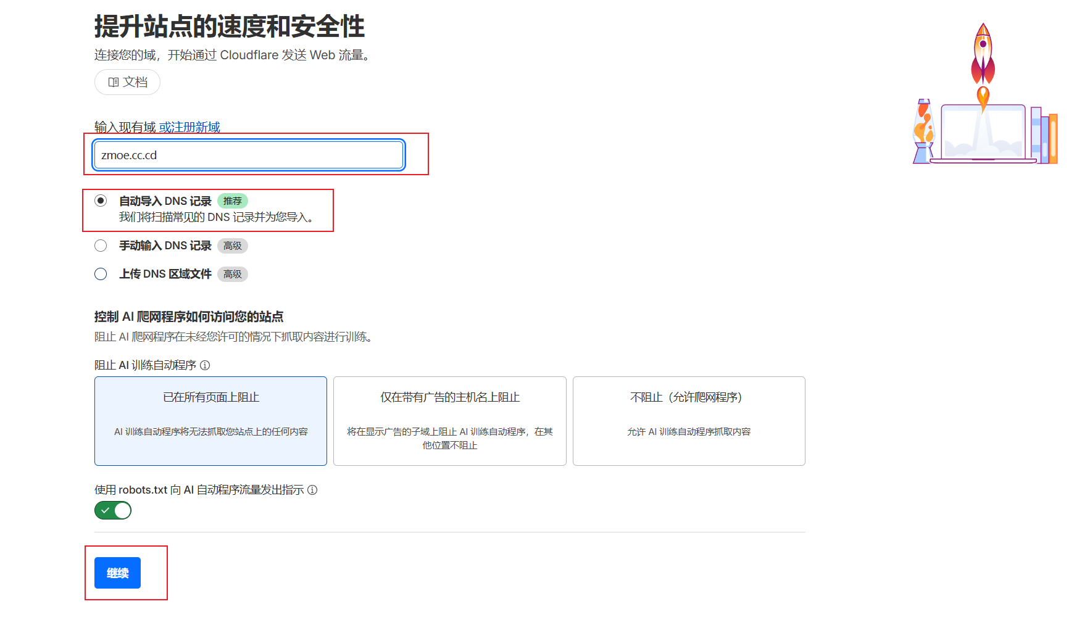Screen dimensions: 1090x625
Task: Select the 上传 DNS 区域文件 radio button
Action: (x=101, y=274)
